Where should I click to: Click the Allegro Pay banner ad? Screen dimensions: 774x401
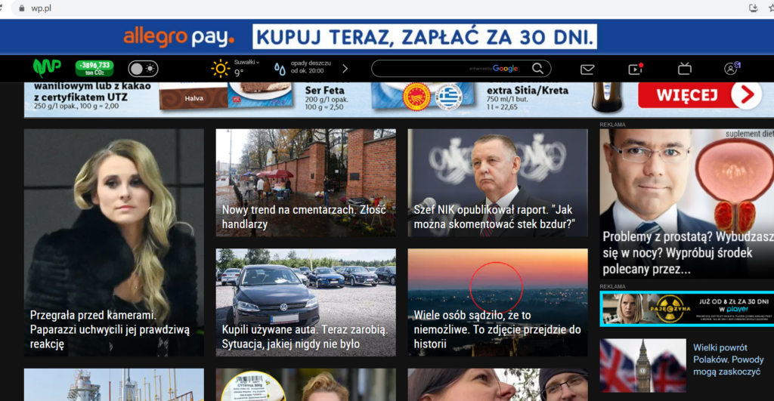point(387,36)
